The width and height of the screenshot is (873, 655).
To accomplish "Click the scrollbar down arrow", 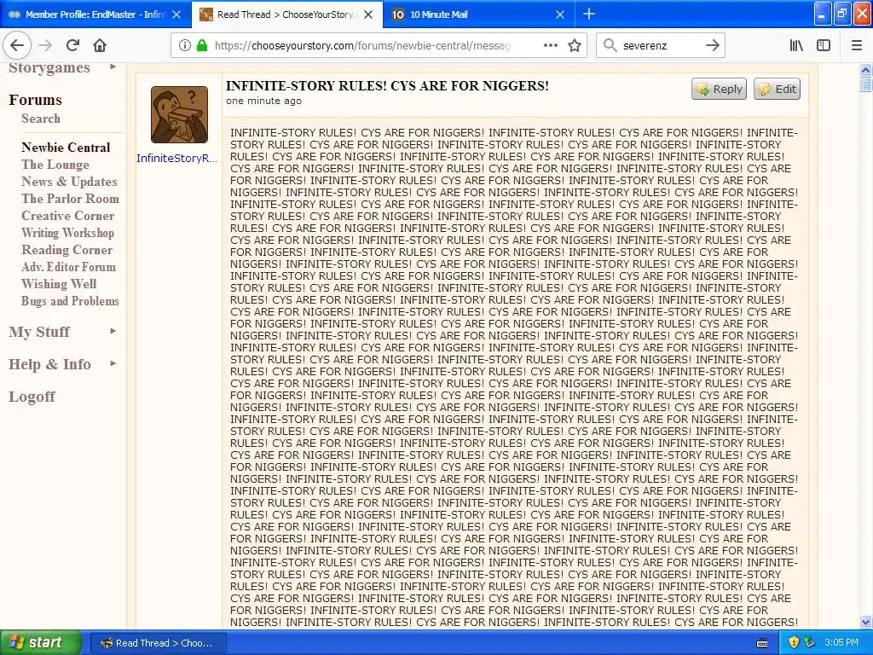I will click(866, 622).
